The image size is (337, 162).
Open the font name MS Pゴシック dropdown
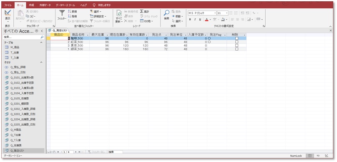click(x=215, y=13)
